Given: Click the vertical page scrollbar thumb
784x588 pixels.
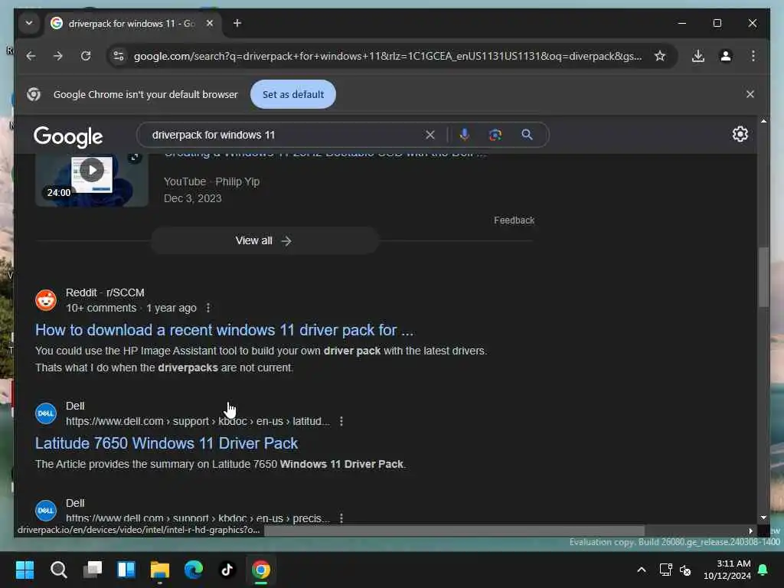Looking at the screenshot, I should [x=763, y=276].
